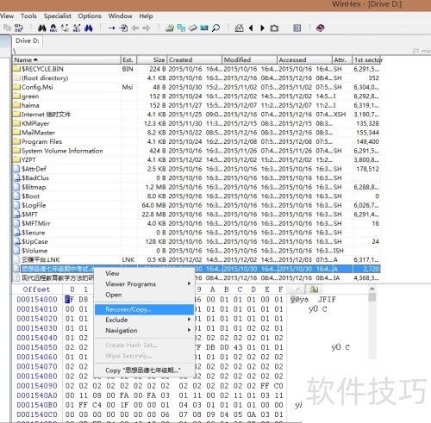Open the View menu

7,16
